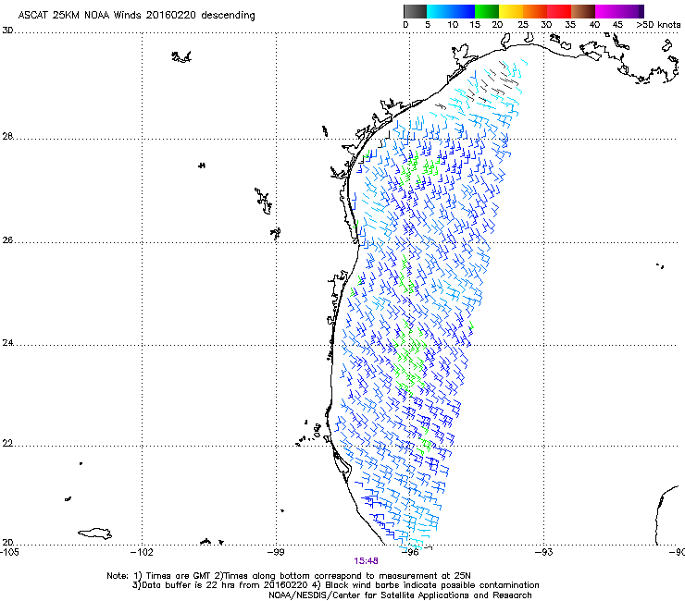685x601 pixels.
Task: Select the yellow 20-25 knots color swatch
Action: (x=511, y=11)
